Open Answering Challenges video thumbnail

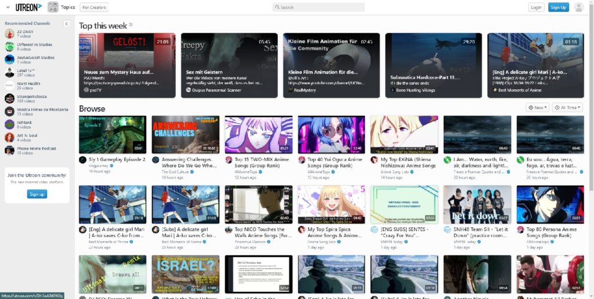click(186, 134)
